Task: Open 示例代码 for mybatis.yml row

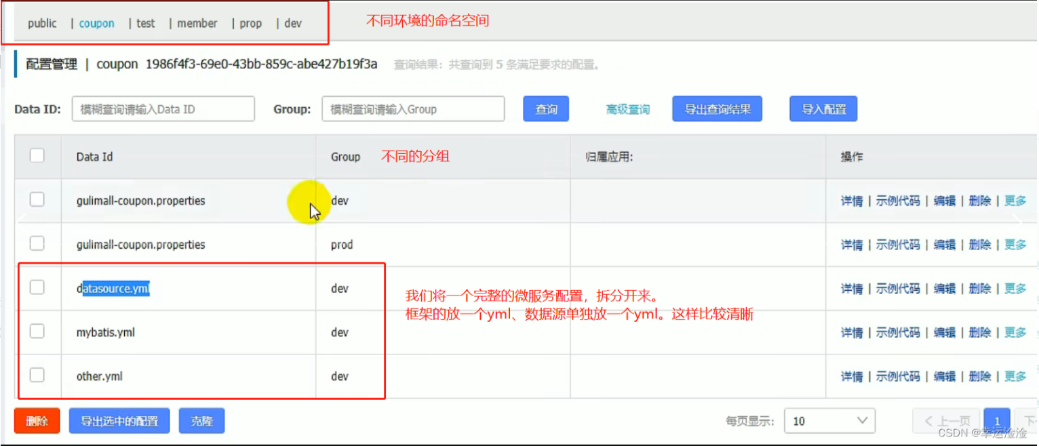Action: [898, 332]
